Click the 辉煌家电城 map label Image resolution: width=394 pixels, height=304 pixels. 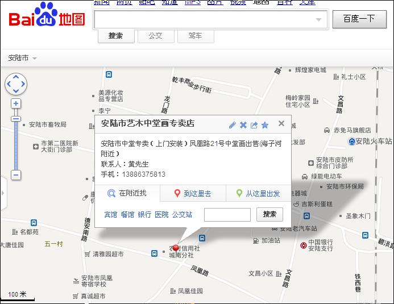[310, 70]
